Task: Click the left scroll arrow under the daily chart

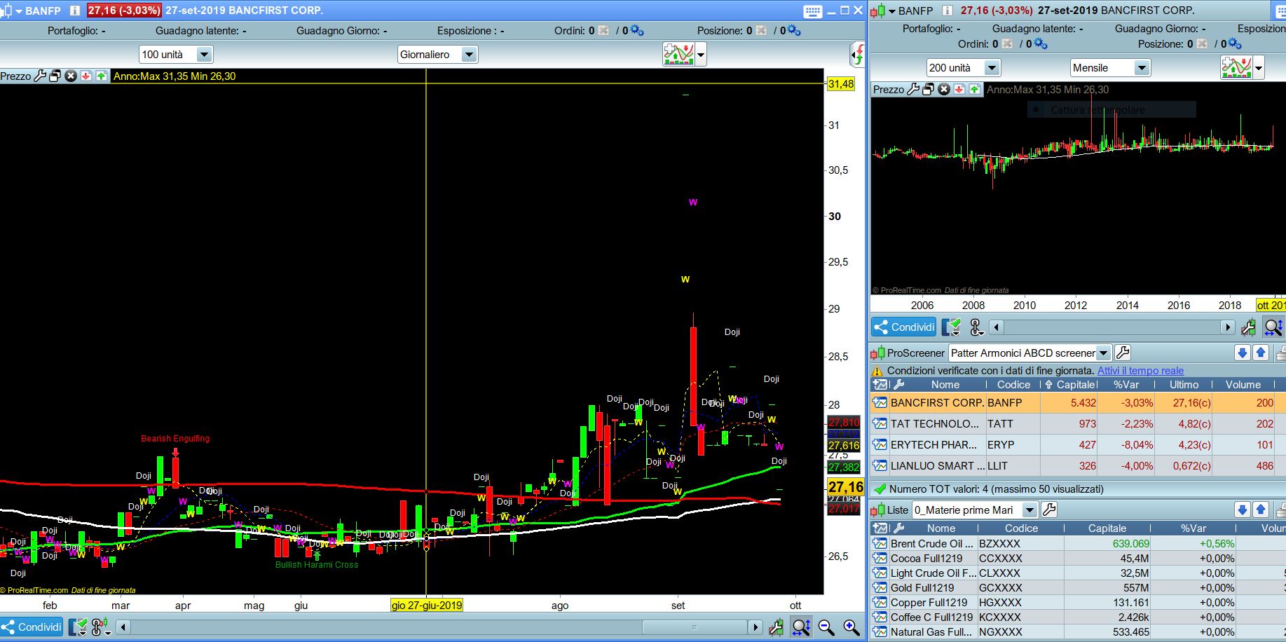Action: (x=123, y=627)
